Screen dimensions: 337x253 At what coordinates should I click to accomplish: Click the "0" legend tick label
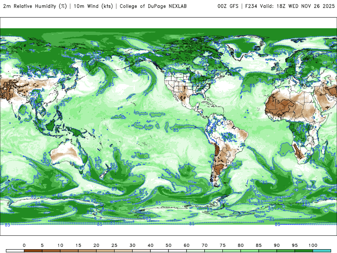24,245
